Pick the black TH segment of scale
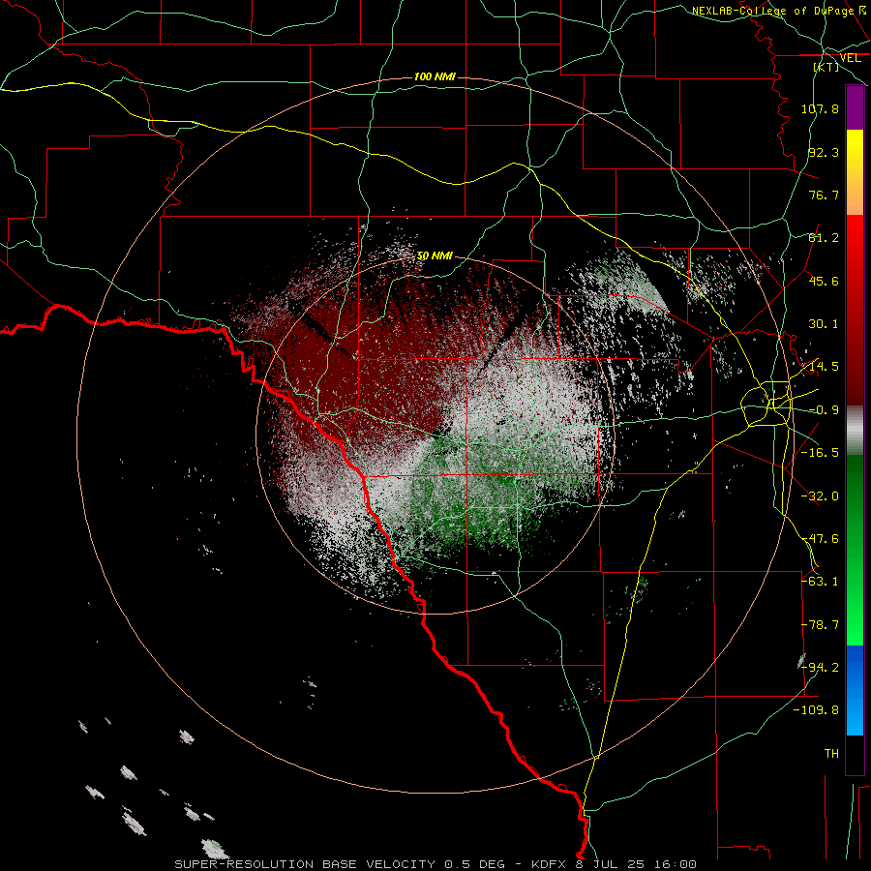This screenshot has height=871, width=871. point(855,755)
